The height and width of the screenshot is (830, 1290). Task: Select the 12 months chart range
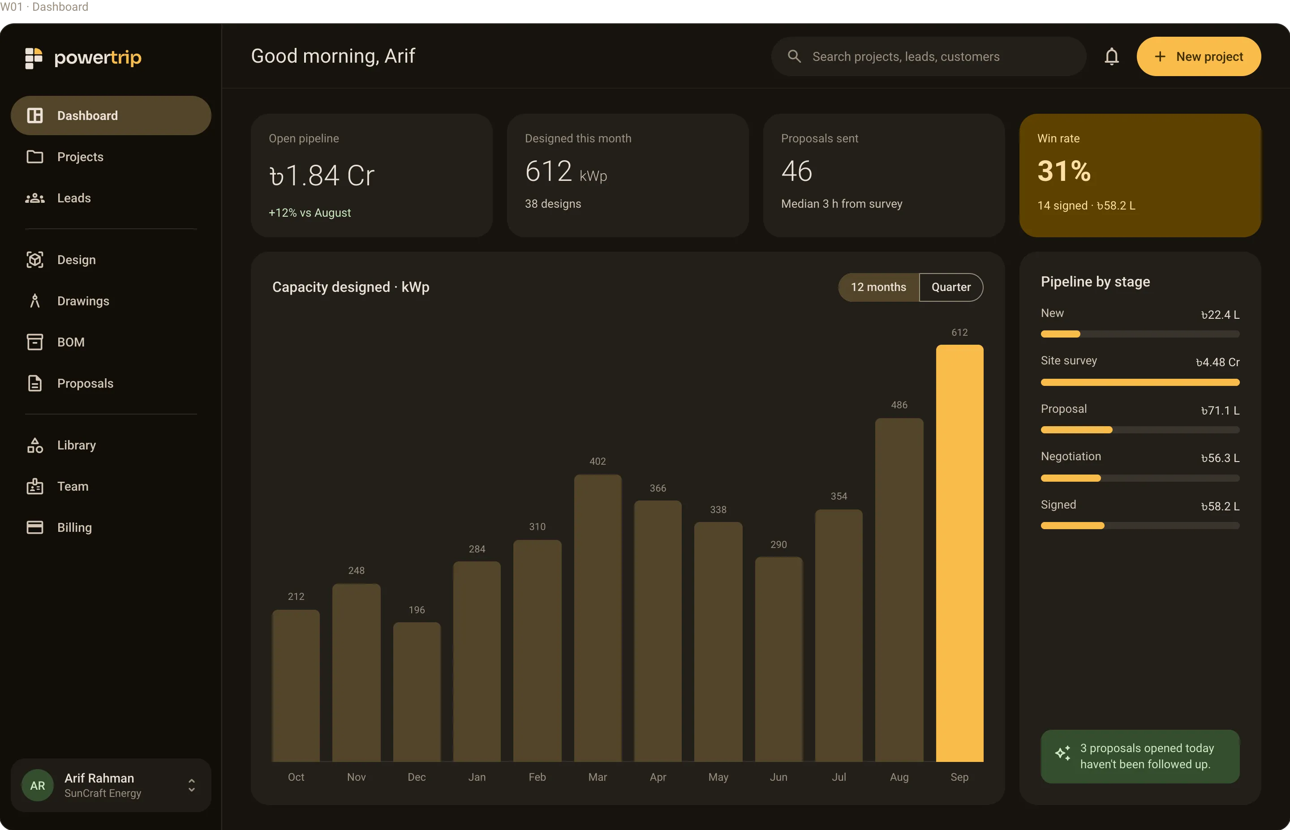coord(879,287)
